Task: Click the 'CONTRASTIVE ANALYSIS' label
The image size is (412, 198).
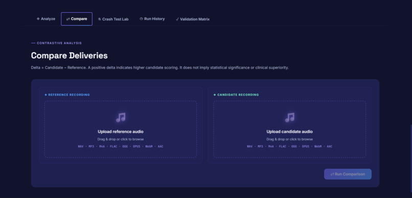Action: 59,43
